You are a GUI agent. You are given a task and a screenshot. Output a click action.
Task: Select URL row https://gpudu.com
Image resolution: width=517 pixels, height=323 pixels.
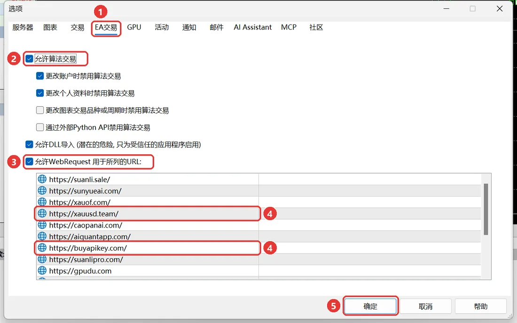tap(258, 270)
